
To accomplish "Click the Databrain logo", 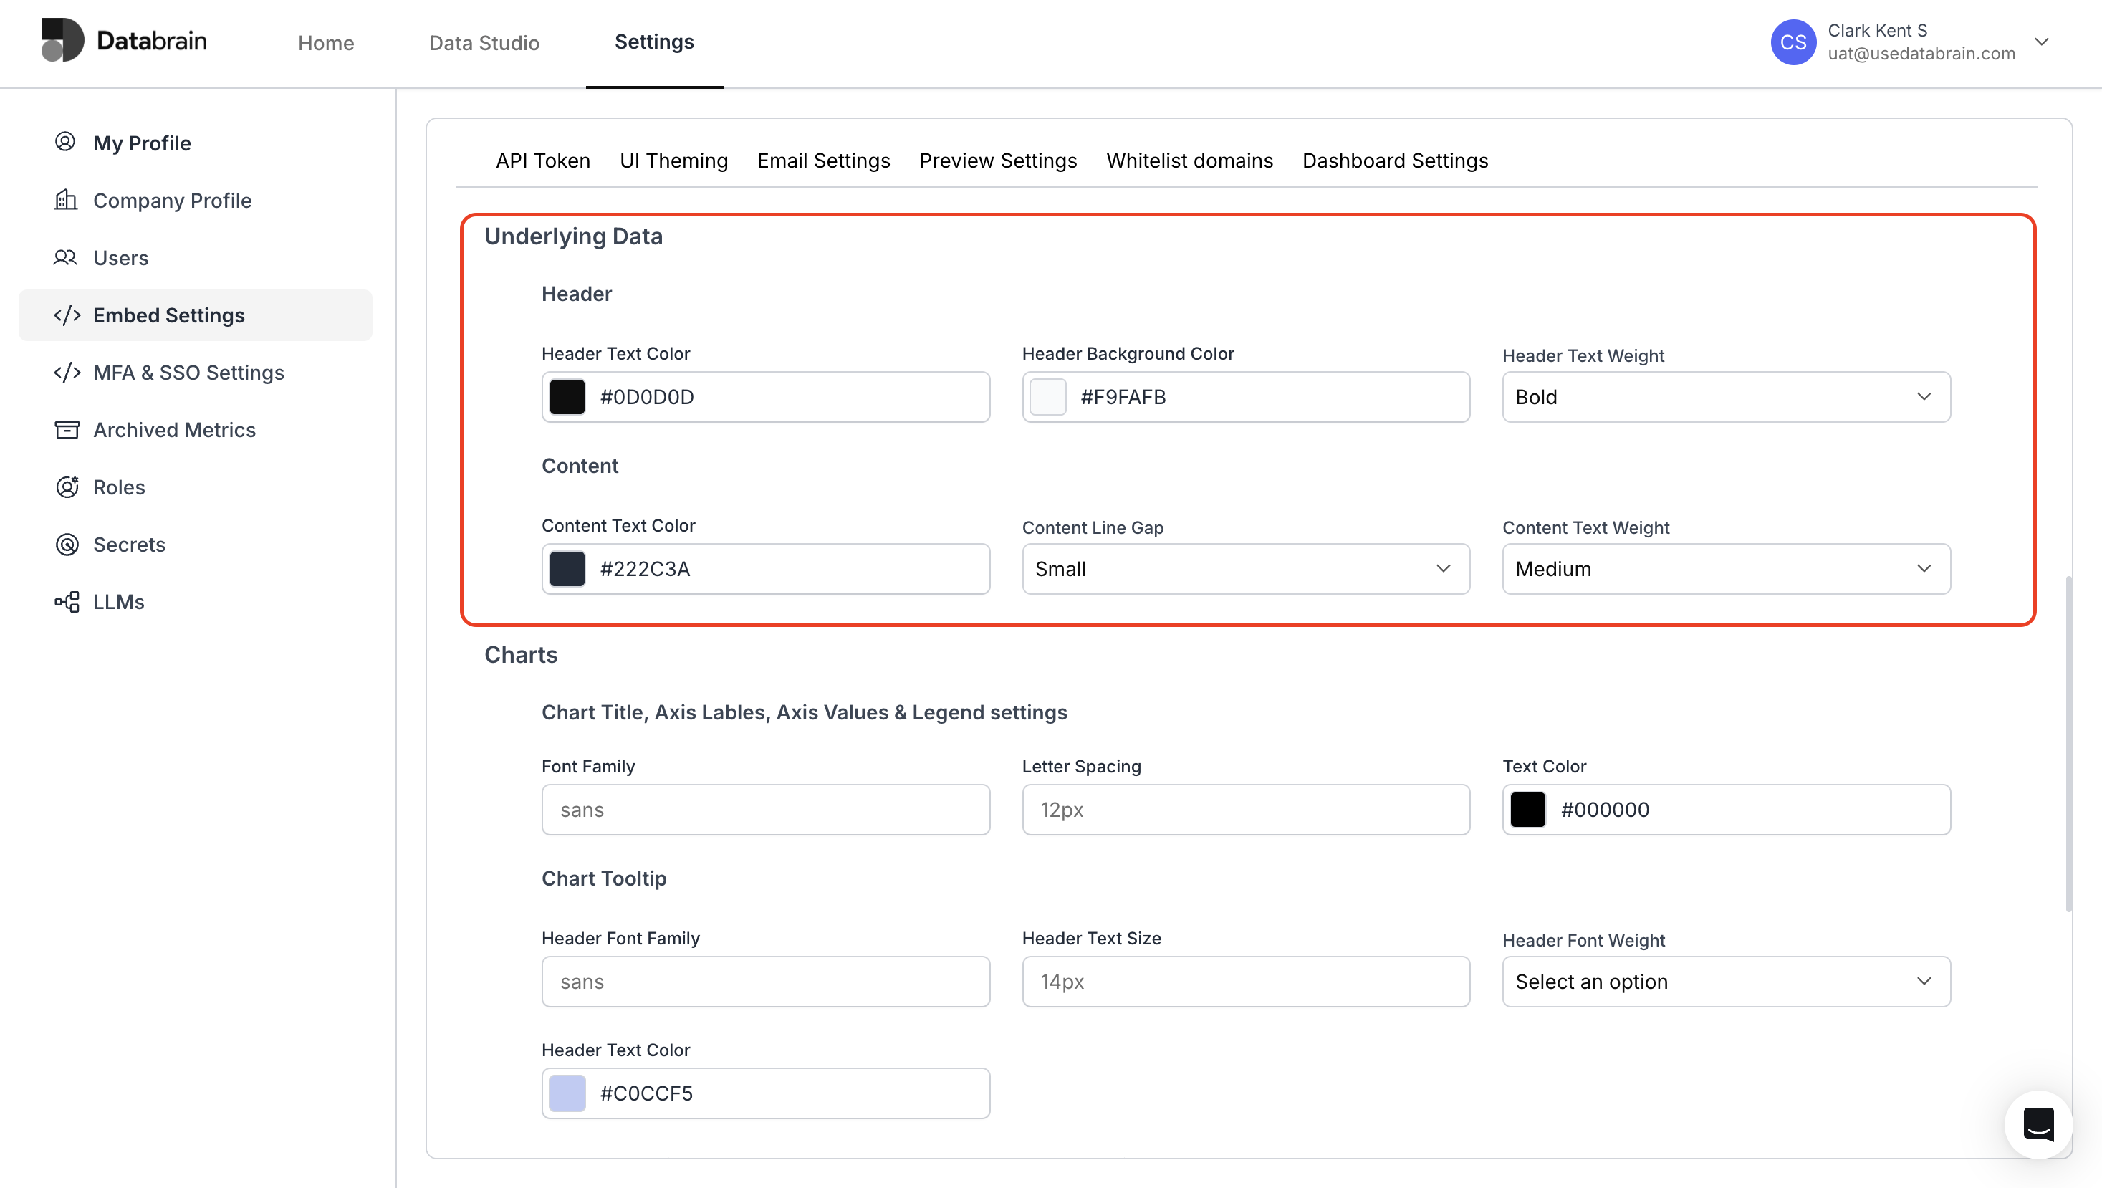I will click(x=124, y=41).
